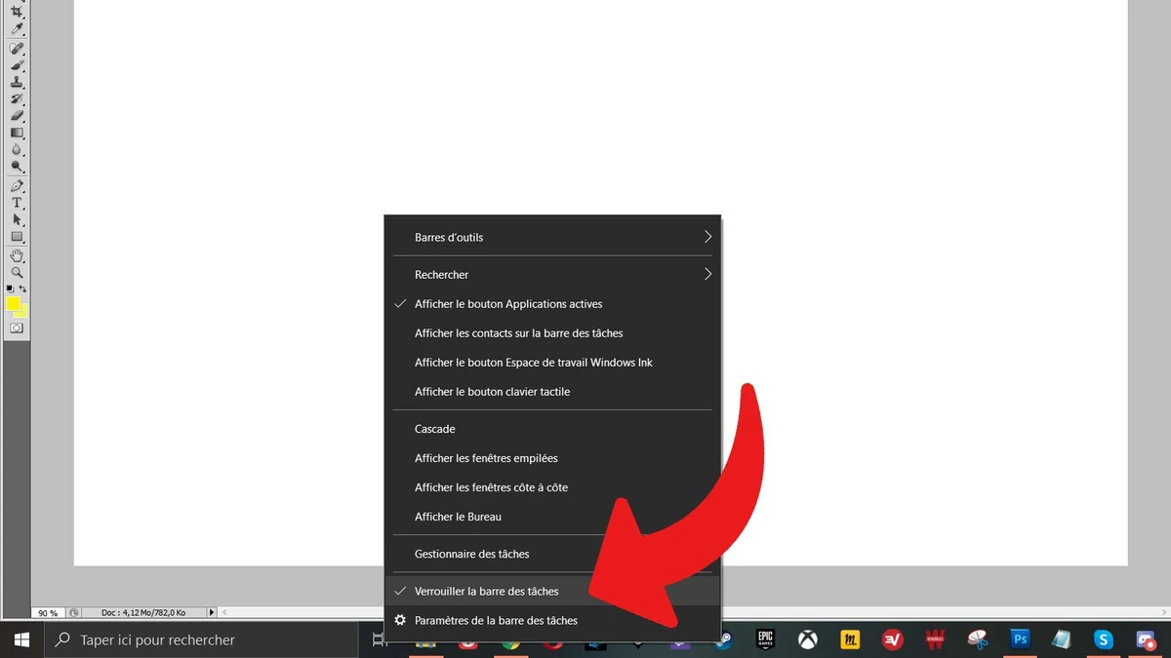Click the Windows Start button

(x=21, y=639)
